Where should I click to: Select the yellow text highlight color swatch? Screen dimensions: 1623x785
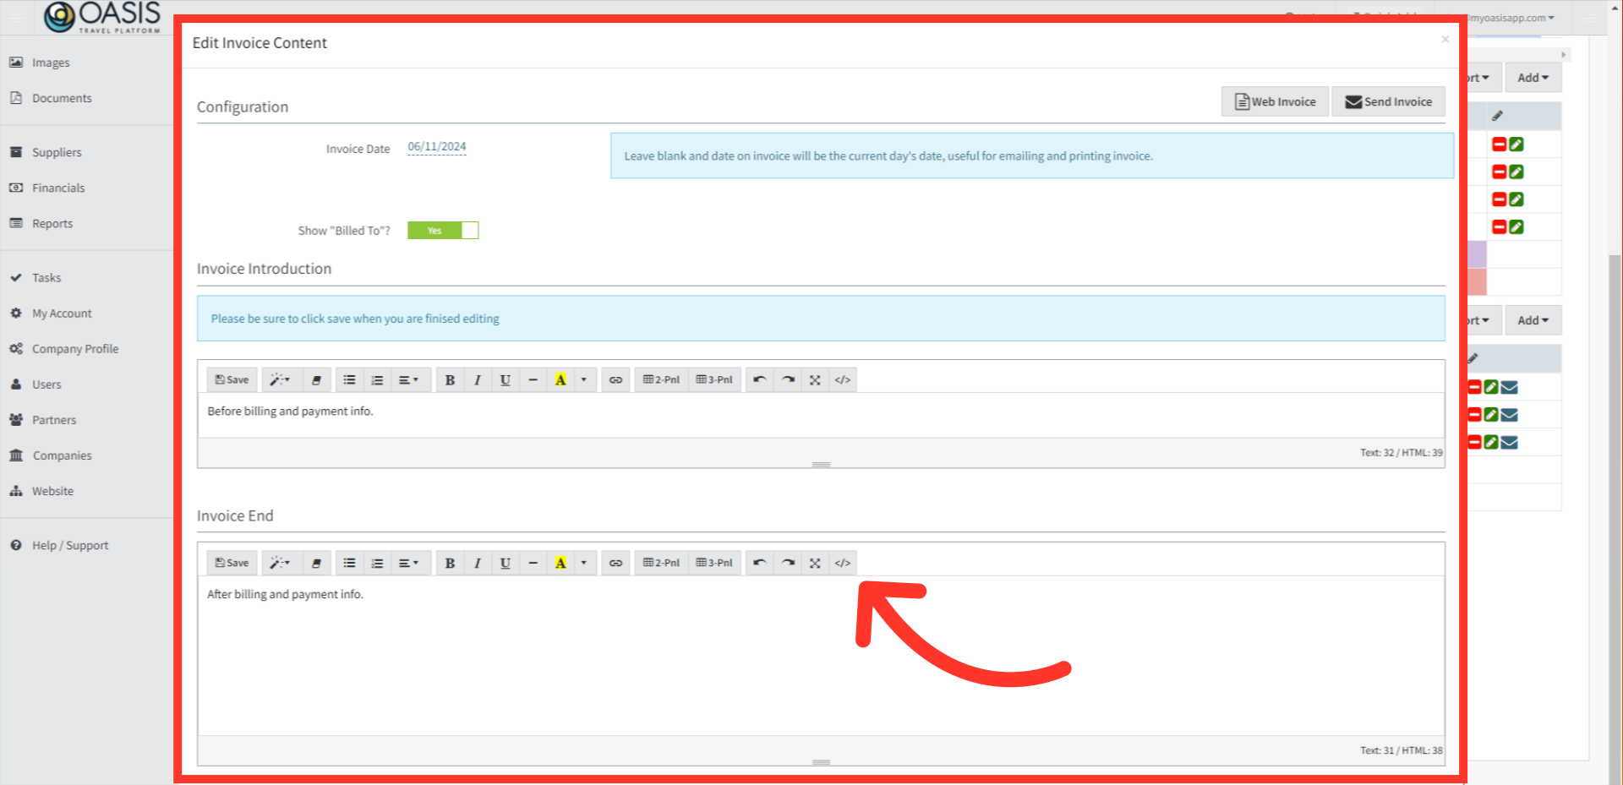coord(560,379)
